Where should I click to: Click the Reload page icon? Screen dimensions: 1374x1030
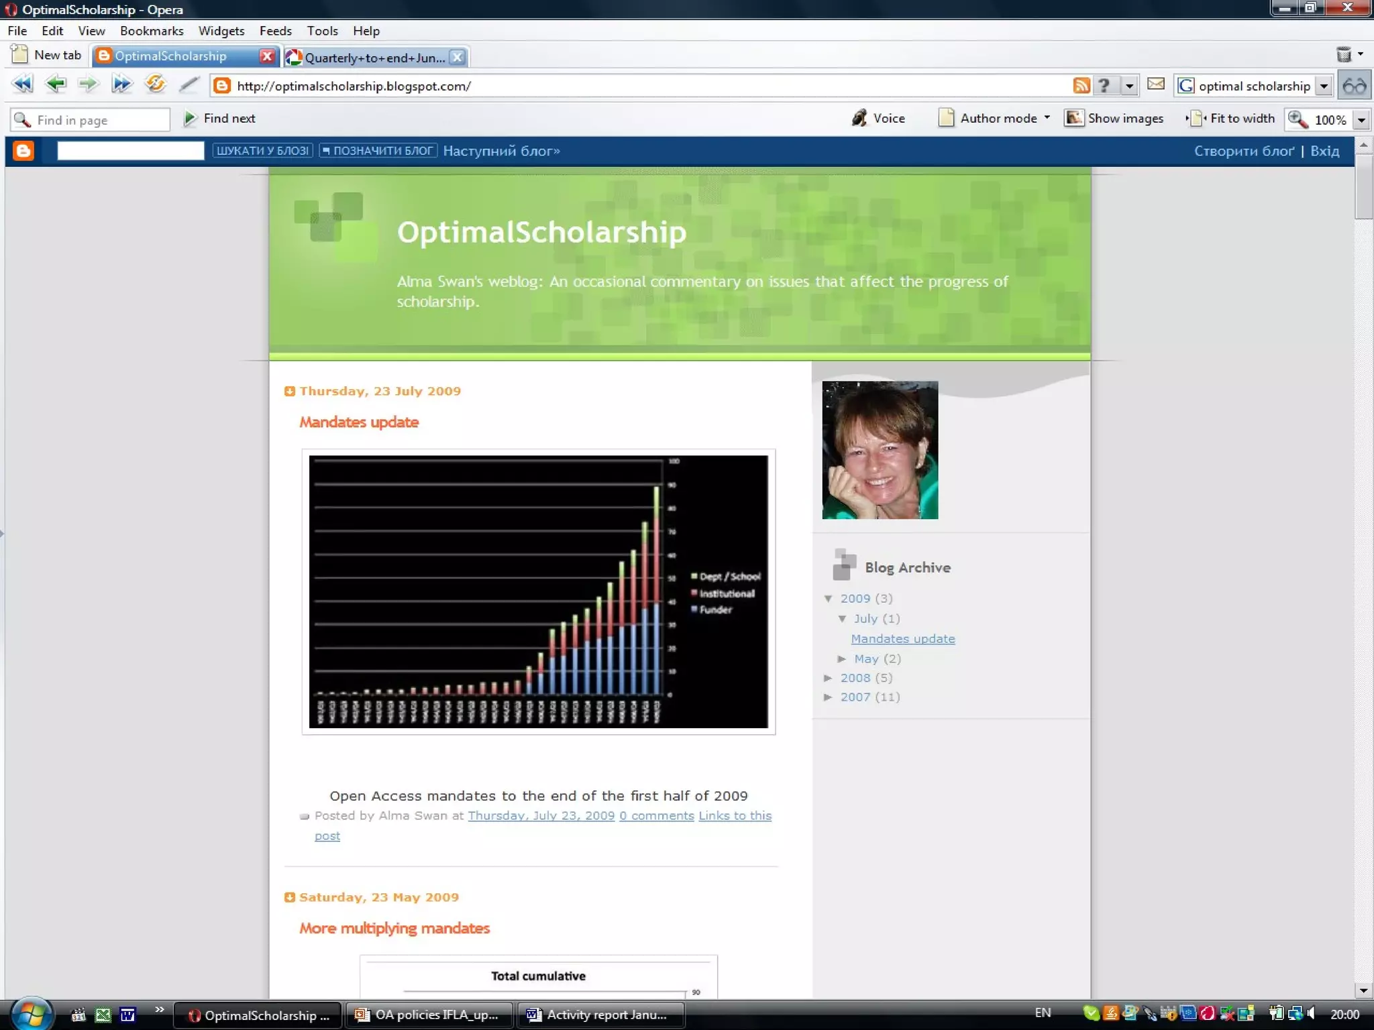(x=155, y=84)
